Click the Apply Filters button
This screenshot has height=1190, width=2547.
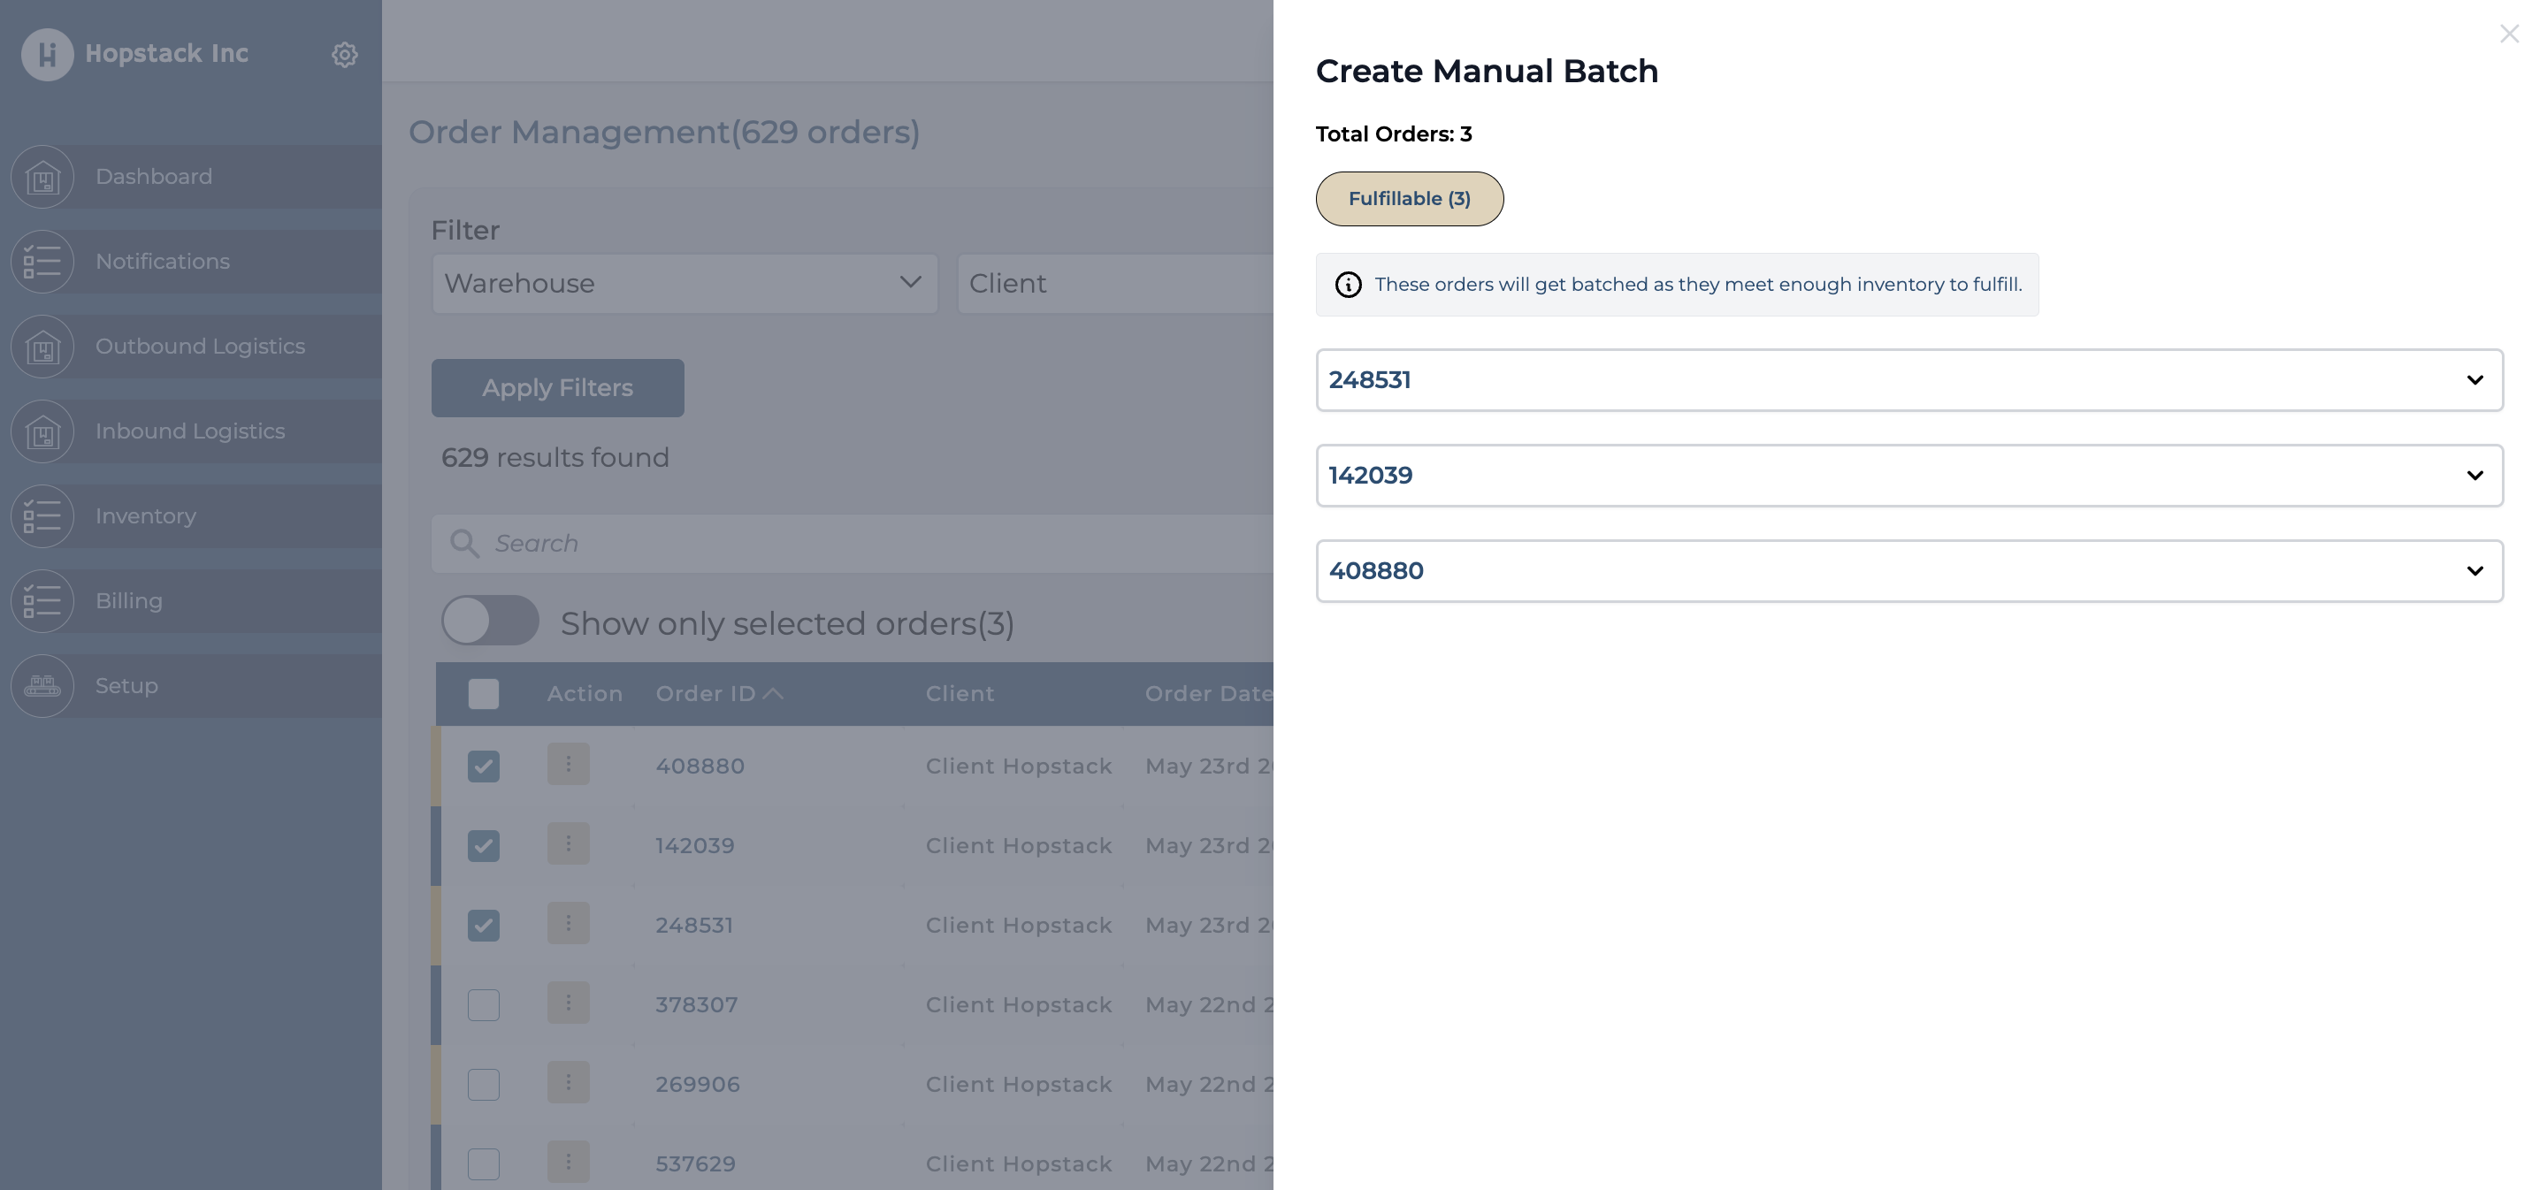click(558, 388)
